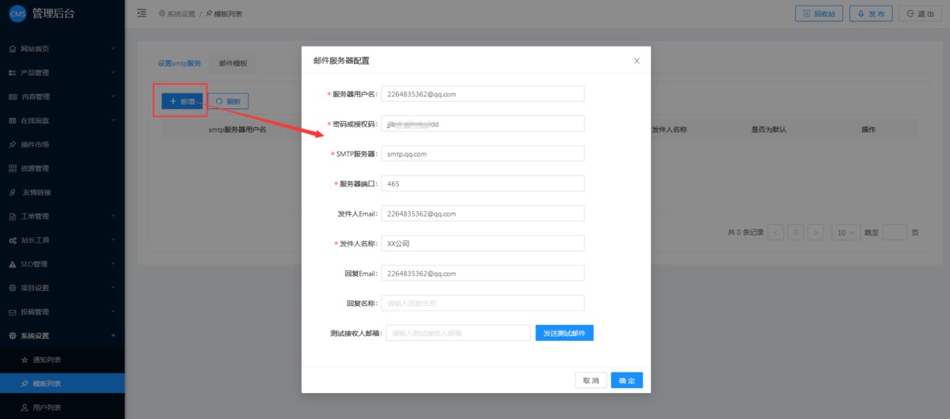The width and height of the screenshot is (950, 419).
Task: Expand the 内容管理 menu chevron
Action: pos(113,96)
